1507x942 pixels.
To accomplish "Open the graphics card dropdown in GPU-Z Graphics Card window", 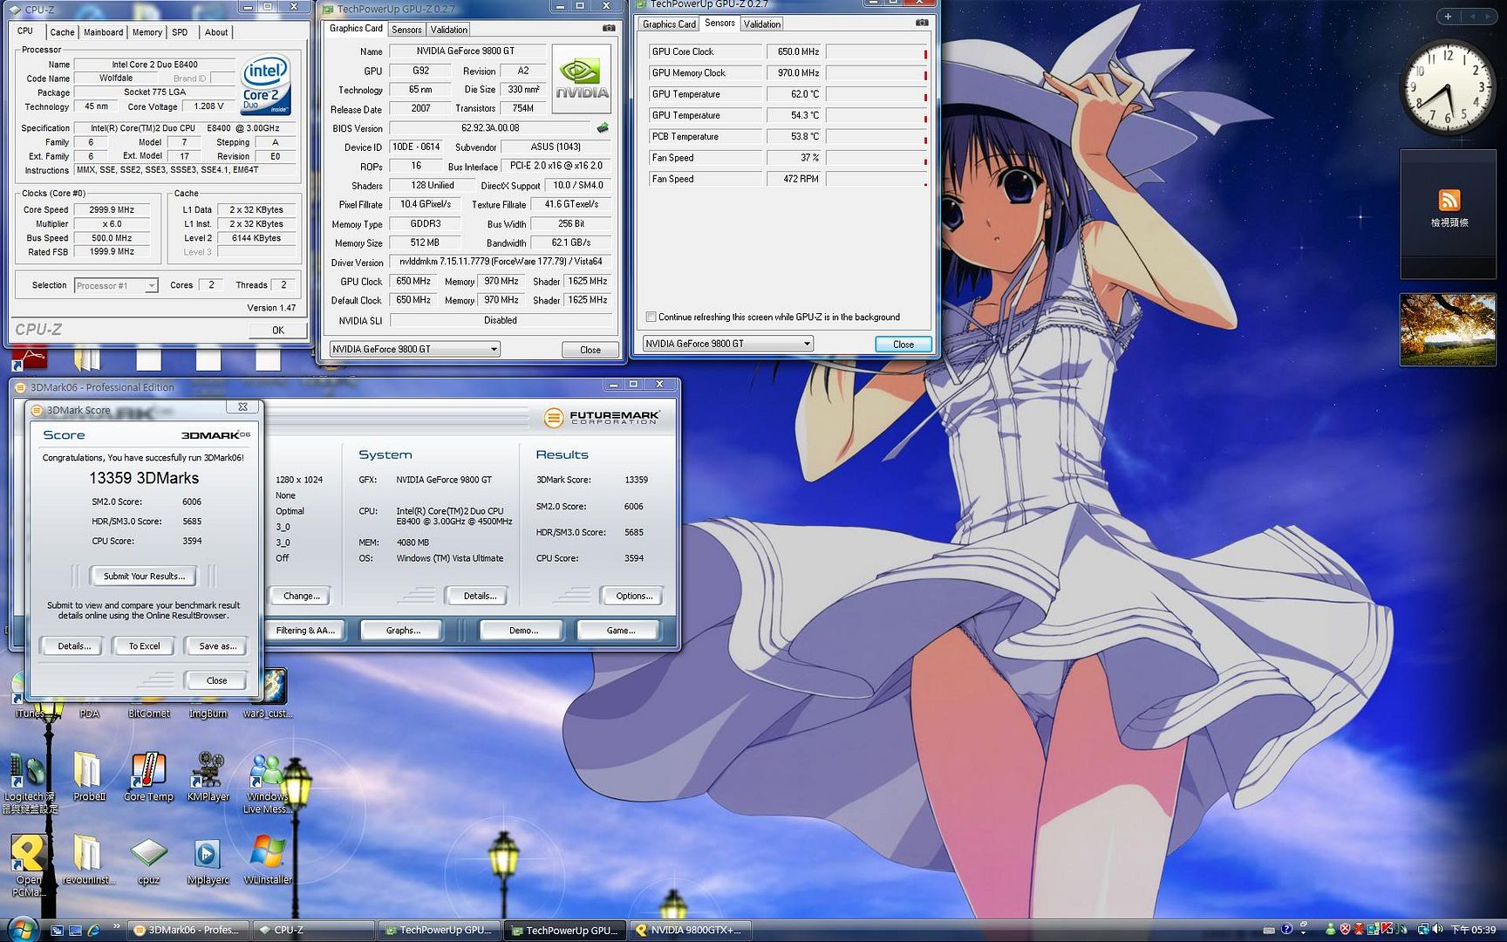I will pos(414,349).
